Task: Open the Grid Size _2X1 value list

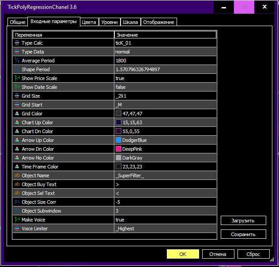Action: click(x=165, y=96)
